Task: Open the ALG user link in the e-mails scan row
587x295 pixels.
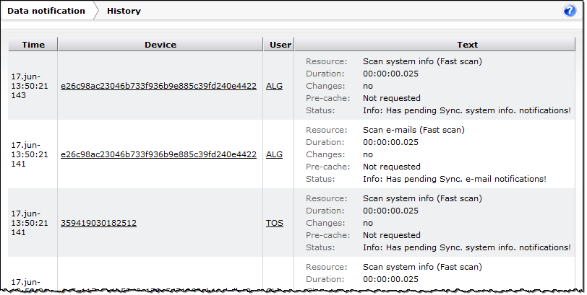Action: pos(274,154)
